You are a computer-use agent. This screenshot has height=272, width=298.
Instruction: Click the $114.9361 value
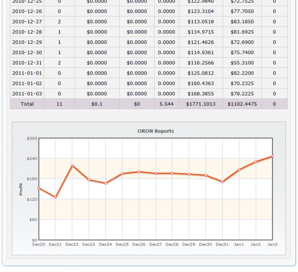click(x=201, y=52)
